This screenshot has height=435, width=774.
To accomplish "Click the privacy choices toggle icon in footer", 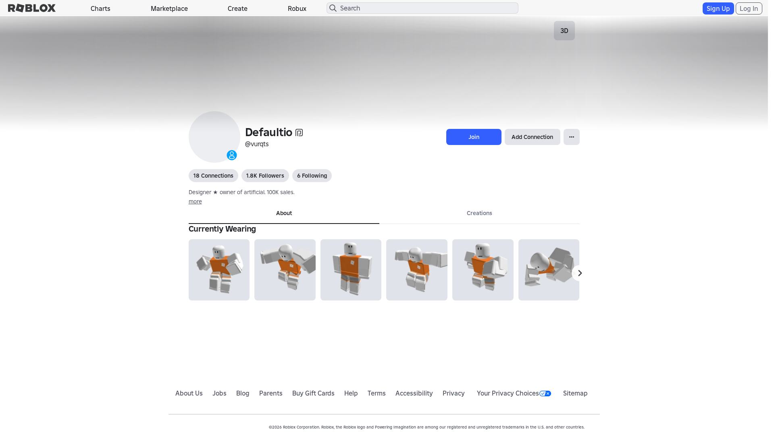I will 545,394.
